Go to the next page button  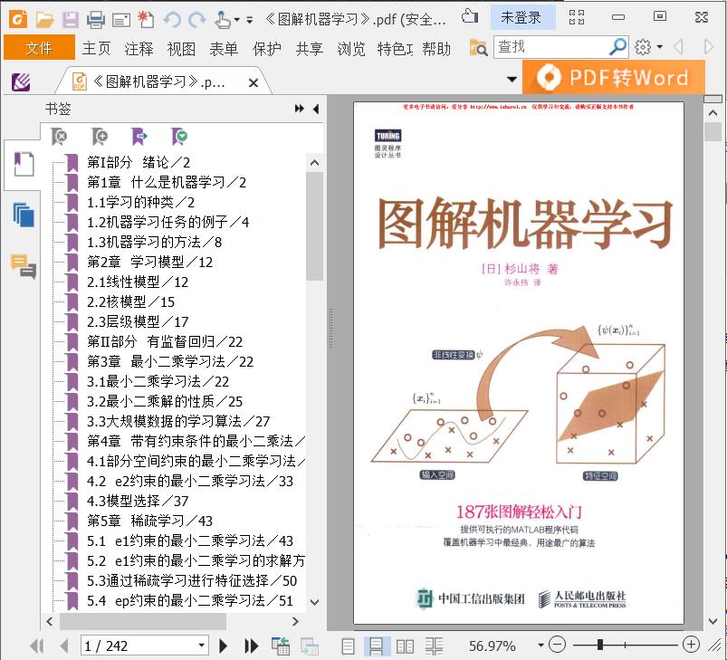[x=223, y=646]
